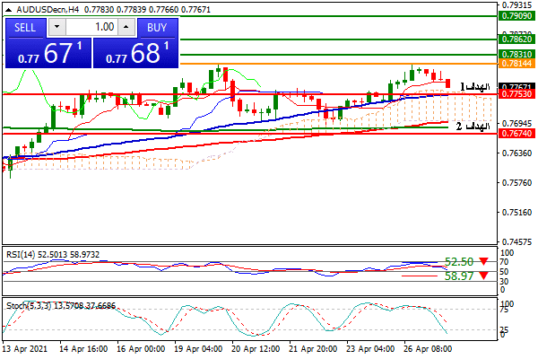The width and height of the screenshot is (538, 359).
Task: Click the الهدف 1 target label
Action: click(475, 86)
